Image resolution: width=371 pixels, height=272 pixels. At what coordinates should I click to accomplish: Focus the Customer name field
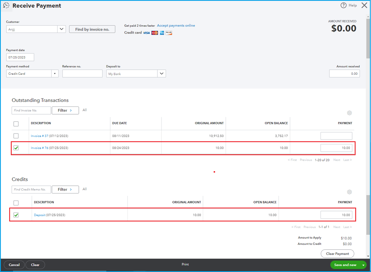coord(32,29)
